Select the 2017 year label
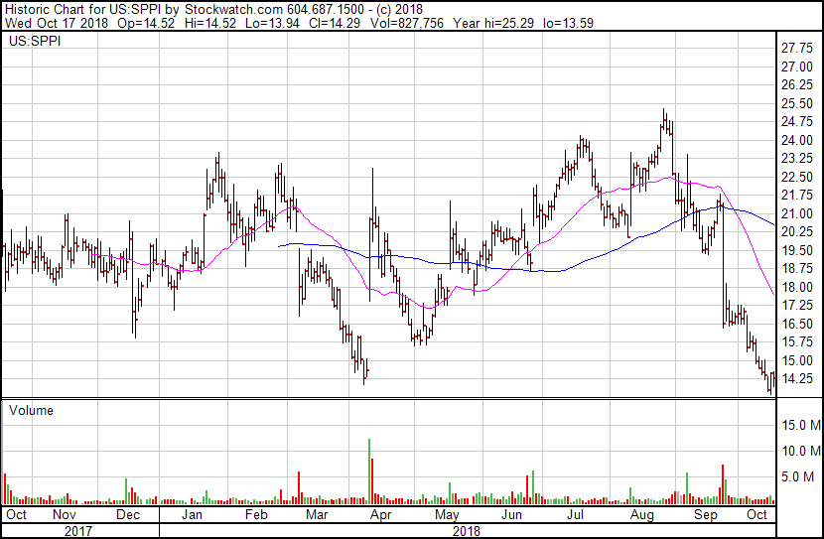The image size is (824, 539). [x=77, y=531]
